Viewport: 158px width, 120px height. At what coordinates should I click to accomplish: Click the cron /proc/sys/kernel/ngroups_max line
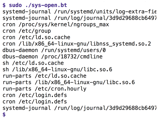point(56,25)
